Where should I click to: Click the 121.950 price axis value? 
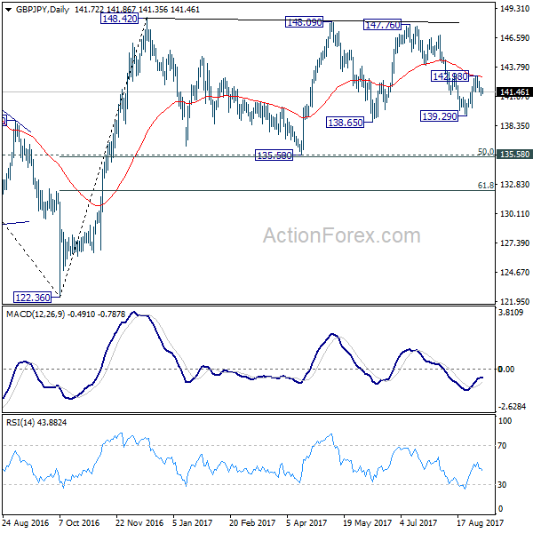coord(514,301)
